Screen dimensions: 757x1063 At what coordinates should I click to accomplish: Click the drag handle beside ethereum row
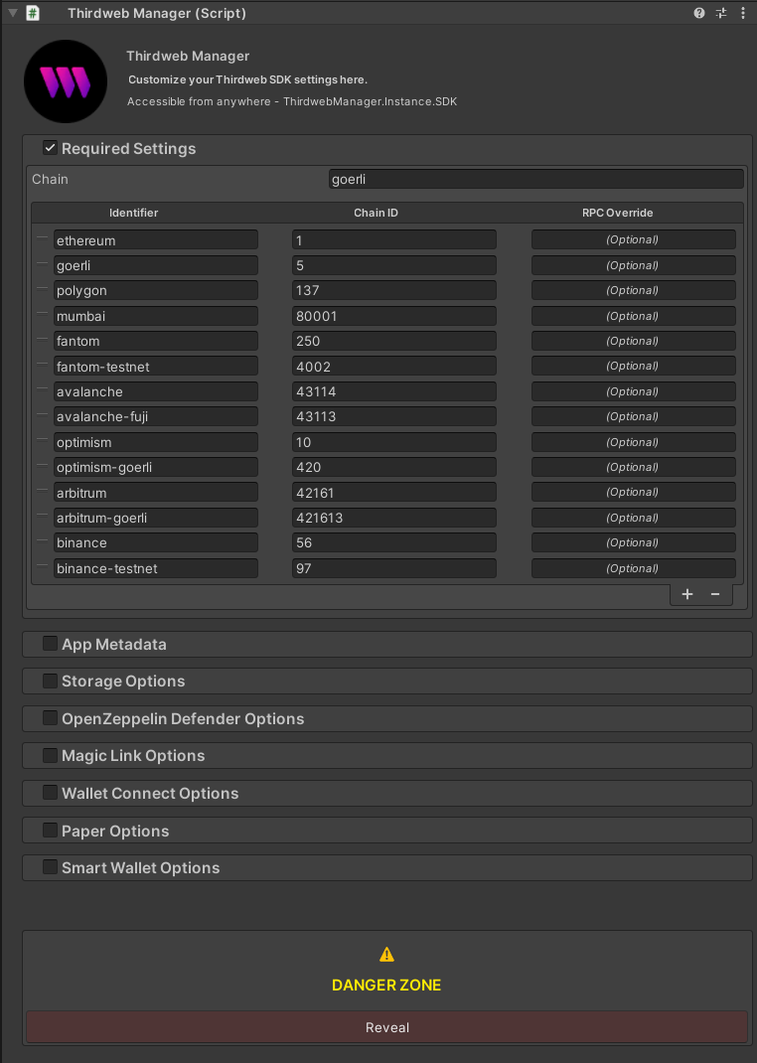42,239
